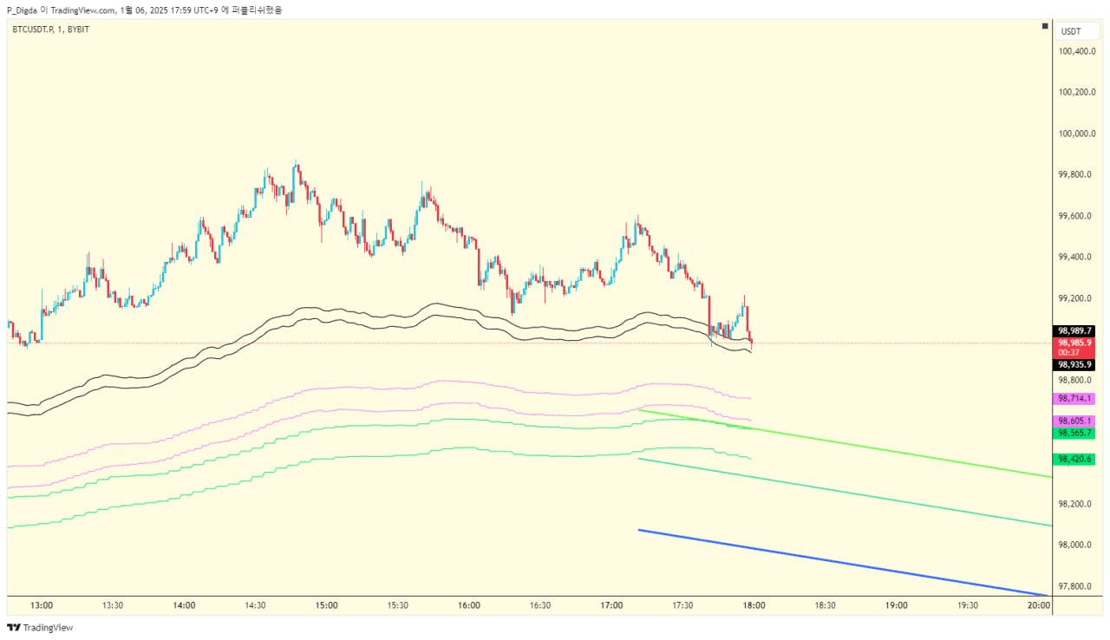The image size is (1110, 640).
Task: Click the 17:30 time axis label
Action: pyautogui.click(x=682, y=605)
